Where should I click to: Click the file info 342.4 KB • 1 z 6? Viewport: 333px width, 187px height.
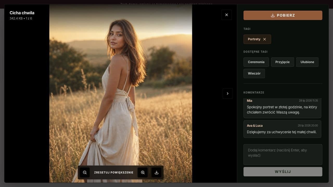pos(21,18)
